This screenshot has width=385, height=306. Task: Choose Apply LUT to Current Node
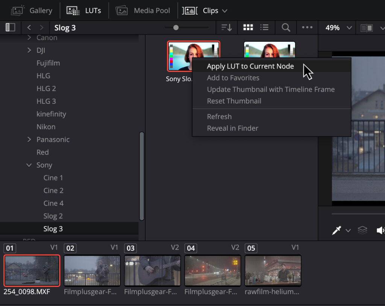click(x=250, y=66)
